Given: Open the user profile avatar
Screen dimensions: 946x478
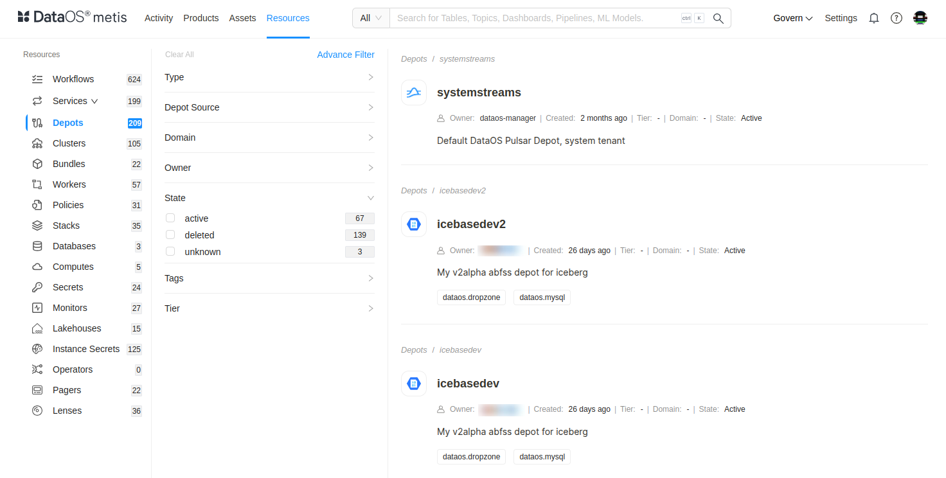Looking at the screenshot, I should click(920, 18).
